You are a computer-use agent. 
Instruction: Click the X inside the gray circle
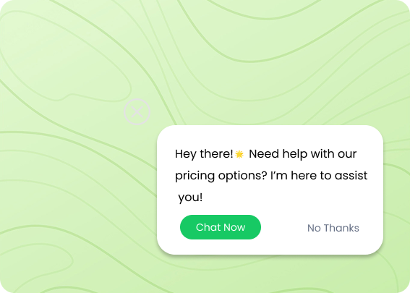137,111
